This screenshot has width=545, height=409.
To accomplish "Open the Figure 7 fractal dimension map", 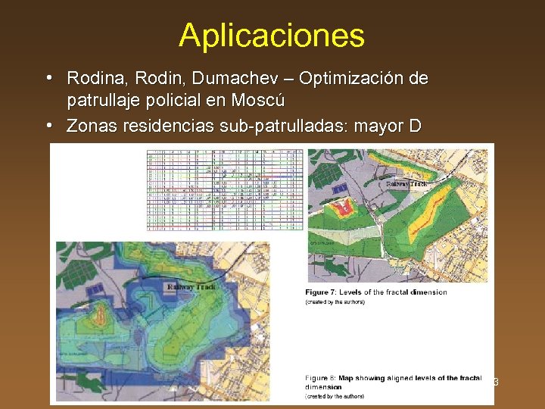I will coord(397,215).
